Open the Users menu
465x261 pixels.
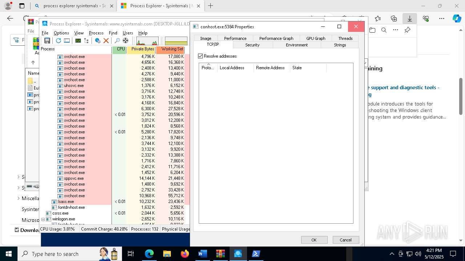pos(128,33)
